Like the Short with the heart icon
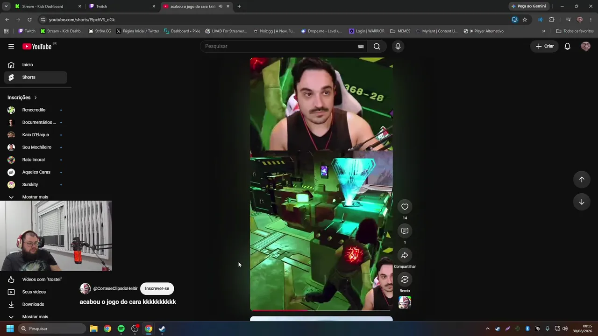Screen dimensions: 598x336 (405, 207)
